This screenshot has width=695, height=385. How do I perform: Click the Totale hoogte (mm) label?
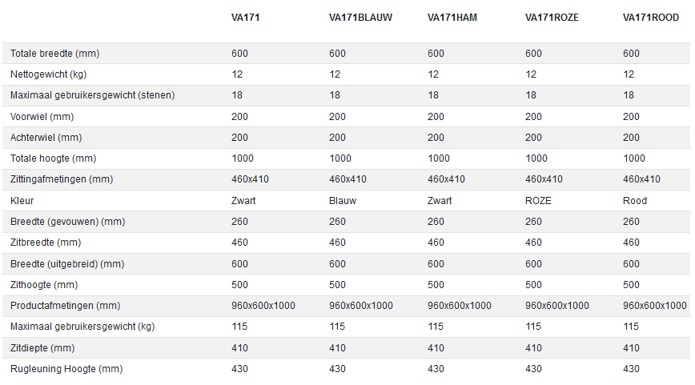point(53,158)
